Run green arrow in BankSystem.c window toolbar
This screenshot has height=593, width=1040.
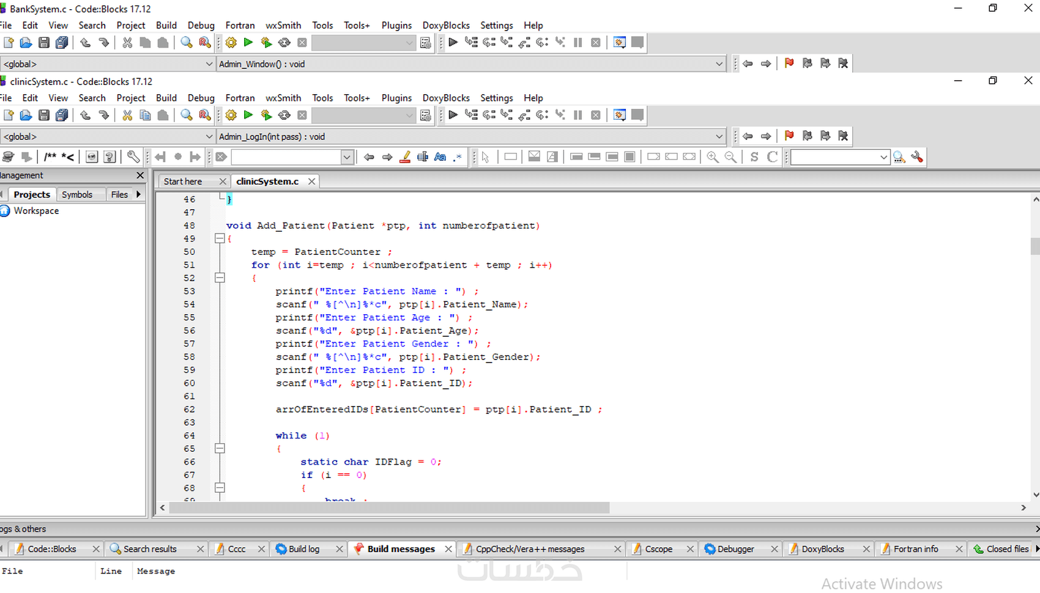click(x=248, y=42)
